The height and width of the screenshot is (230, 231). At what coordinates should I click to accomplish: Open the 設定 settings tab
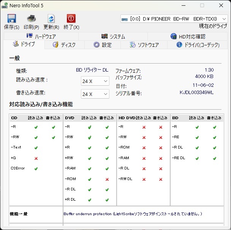pos(102,45)
